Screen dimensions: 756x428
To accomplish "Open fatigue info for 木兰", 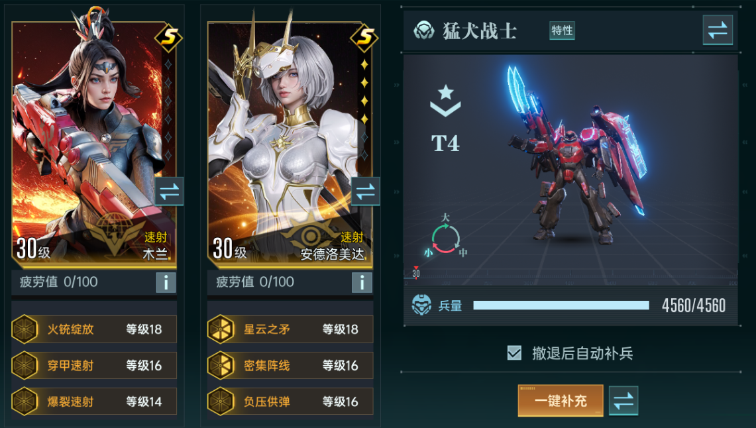I will coord(166,282).
